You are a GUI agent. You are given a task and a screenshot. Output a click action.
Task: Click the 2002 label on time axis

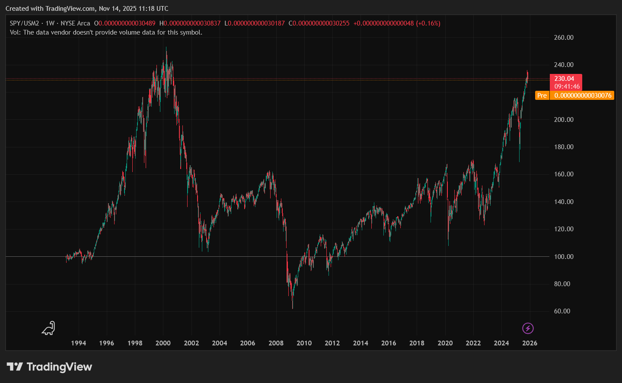(191, 343)
